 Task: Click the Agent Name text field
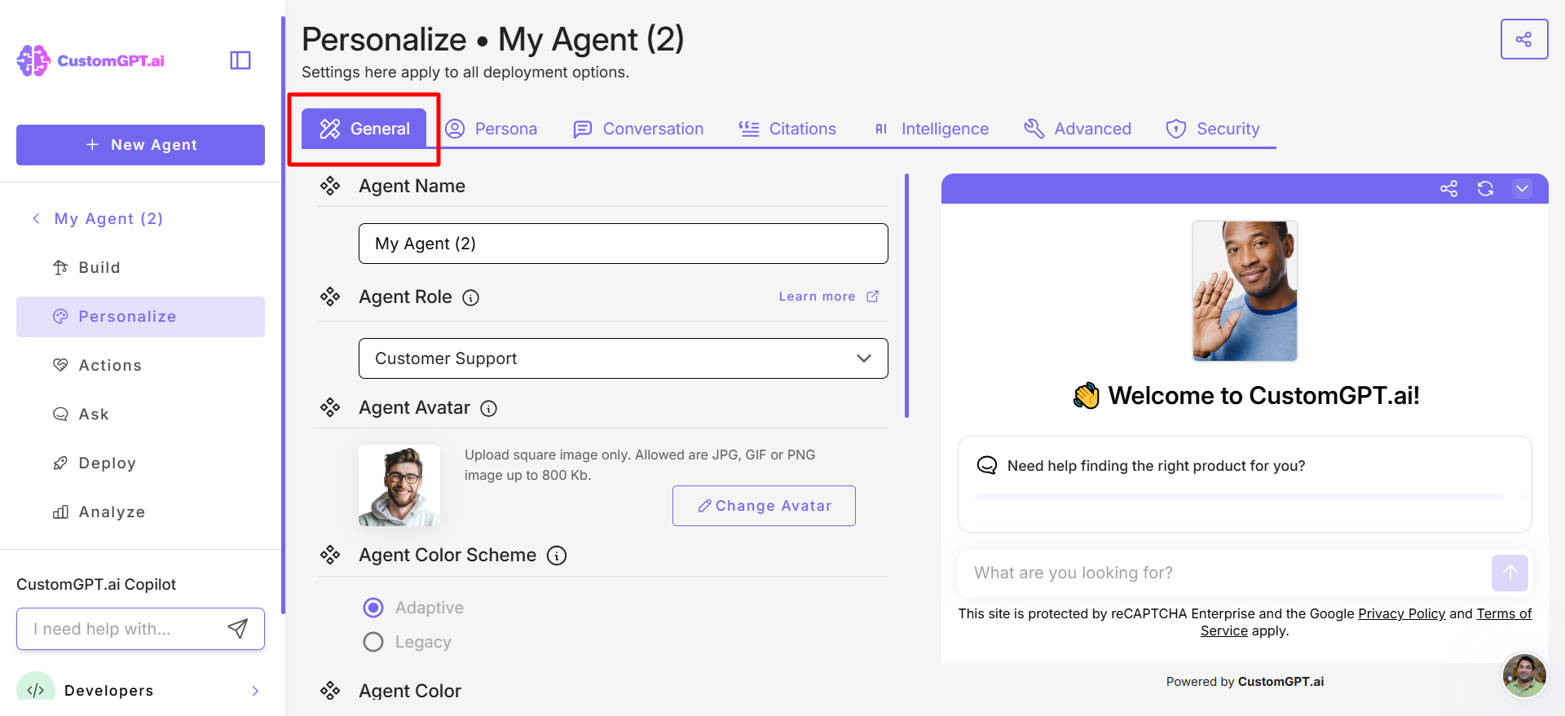(x=624, y=244)
